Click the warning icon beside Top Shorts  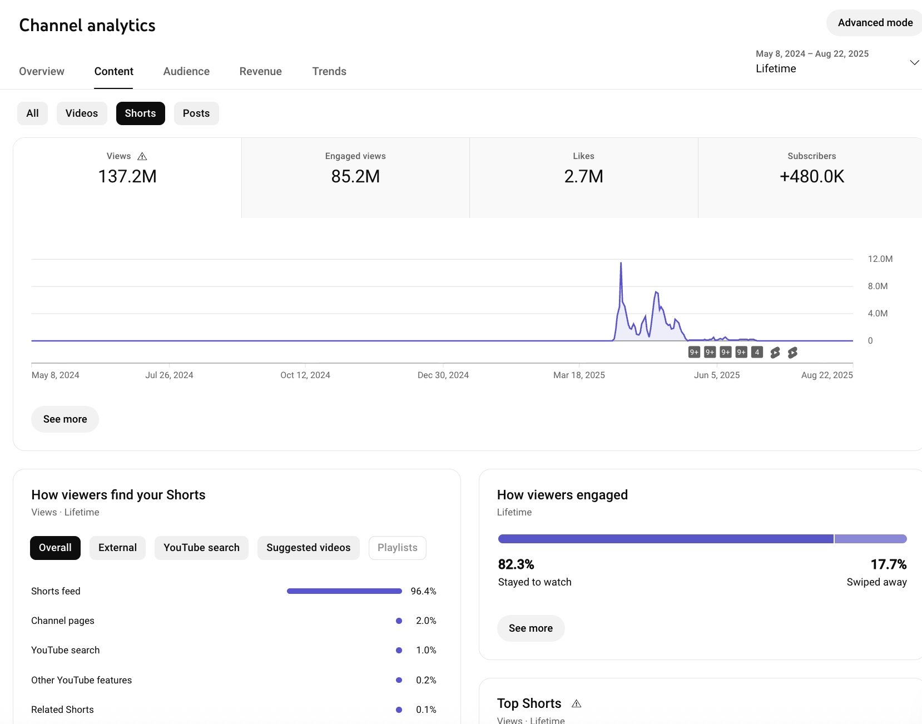[x=577, y=703]
